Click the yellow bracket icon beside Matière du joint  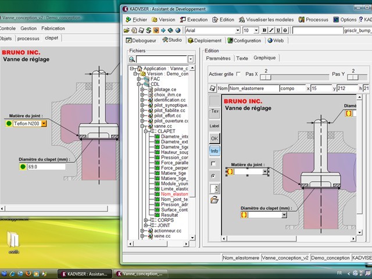(x=230, y=171)
